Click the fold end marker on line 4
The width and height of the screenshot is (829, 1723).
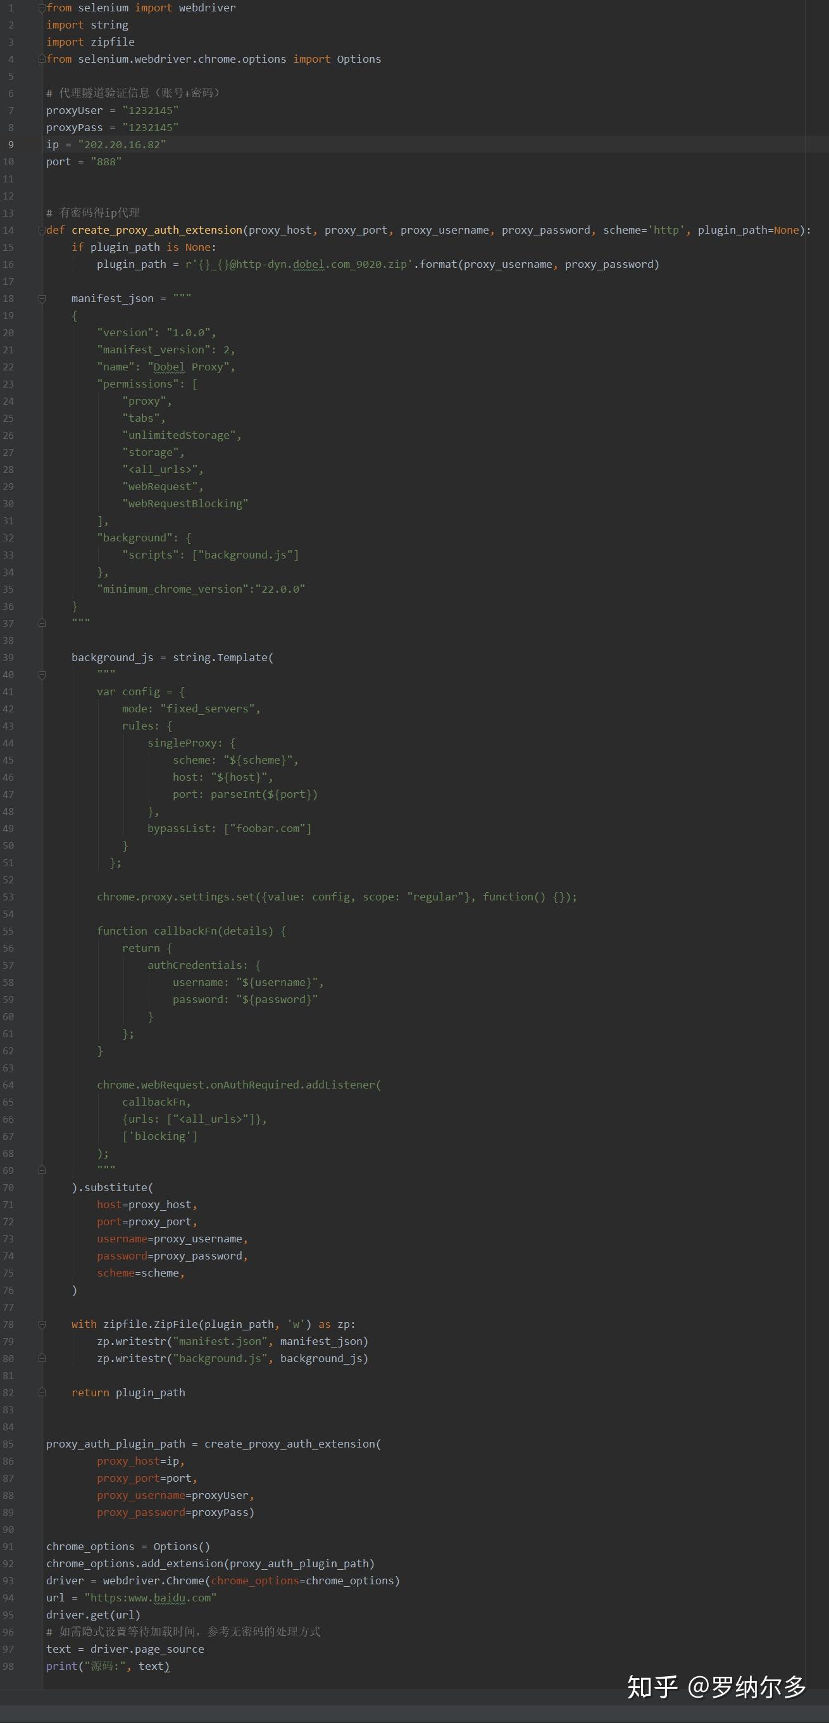click(x=42, y=59)
